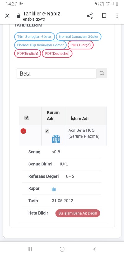Screen dimensions: 124x256
Task: Tap the Android back navigation button
Action: [95, 249]
